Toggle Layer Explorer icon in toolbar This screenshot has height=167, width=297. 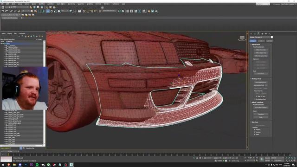coord(128,11)
